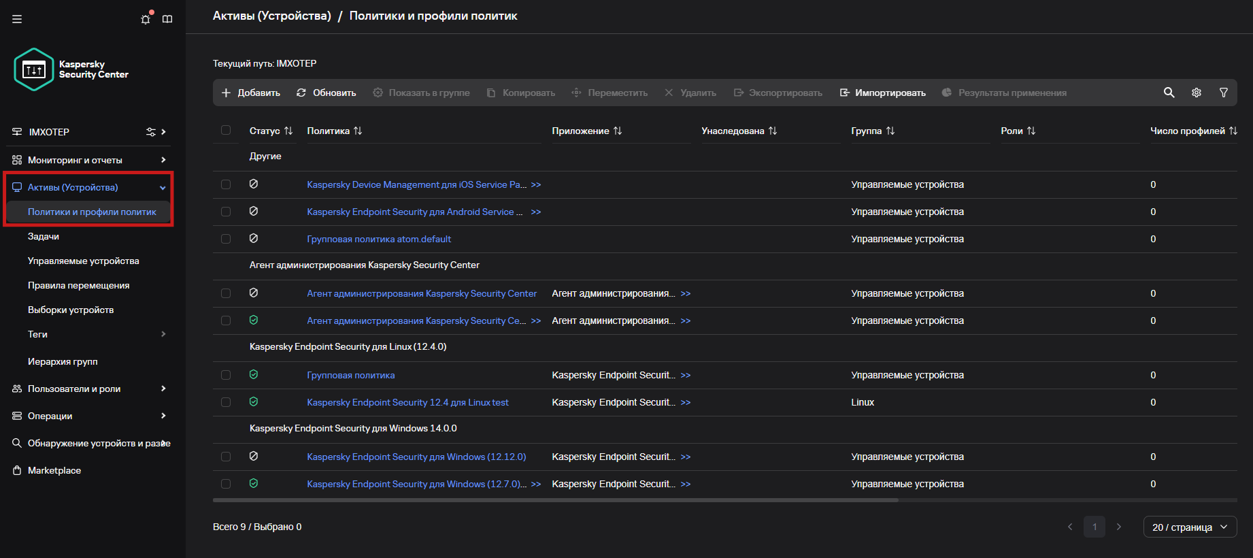This screenshot has height=558, width=1253.
Task: Expand Пользователи и роли section
Action: (x=163, y=389)
